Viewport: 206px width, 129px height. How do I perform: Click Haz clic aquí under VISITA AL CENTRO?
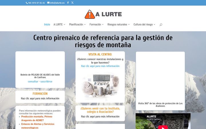[x=100, y=66]
